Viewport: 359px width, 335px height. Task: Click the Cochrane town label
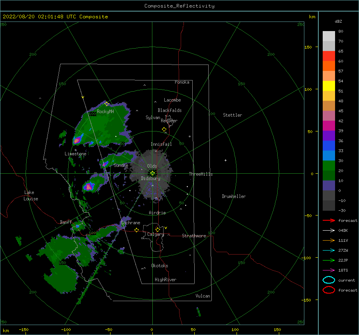pyautogui.click(x=130, y=223)
